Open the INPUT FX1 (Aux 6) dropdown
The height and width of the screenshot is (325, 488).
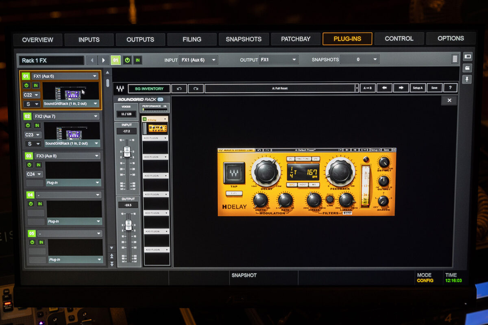coord(198,60)
